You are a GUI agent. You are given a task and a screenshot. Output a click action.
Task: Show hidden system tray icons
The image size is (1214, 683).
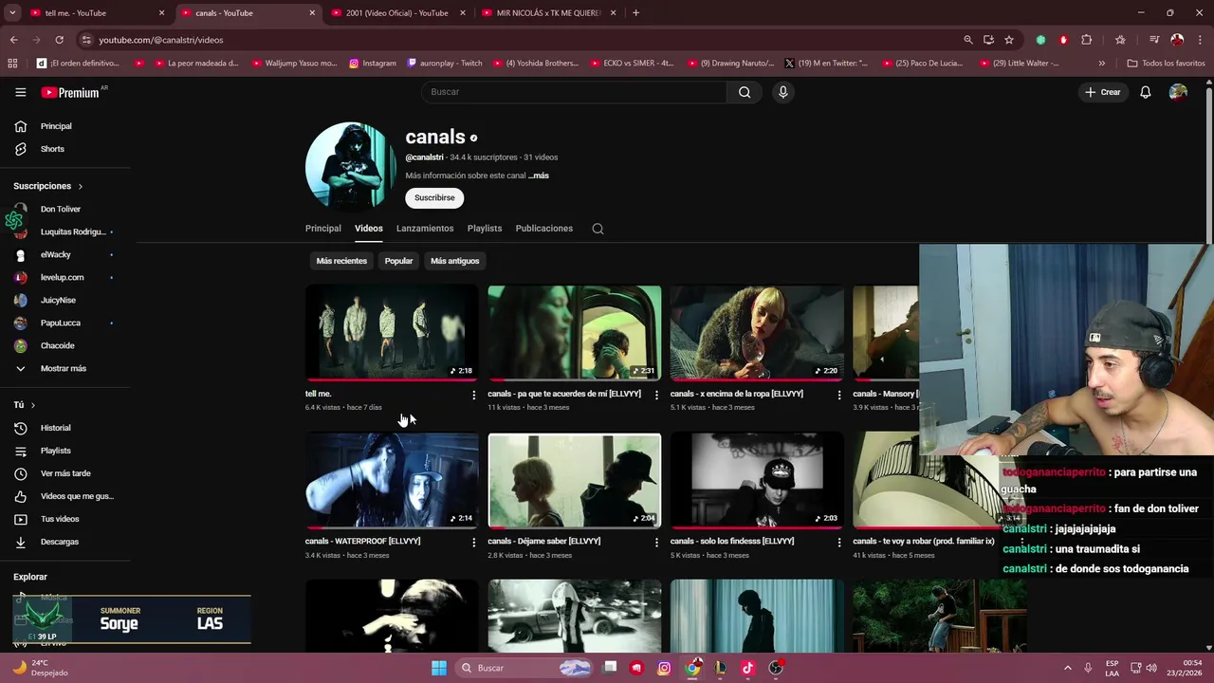pyautogui.click(x=1067, y=668)
